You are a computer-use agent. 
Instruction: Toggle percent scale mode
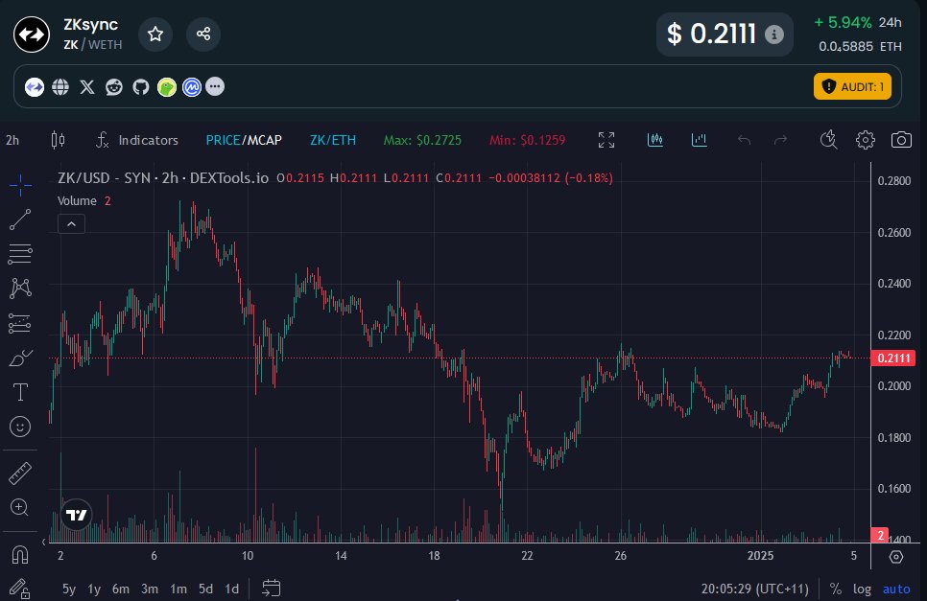836,589
